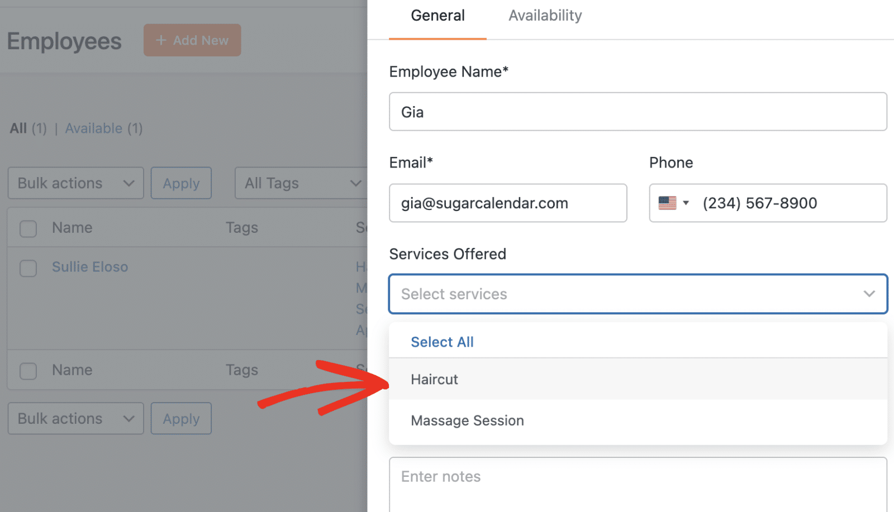
Task: Click the plus Add New button
Action: coord(192,40)
